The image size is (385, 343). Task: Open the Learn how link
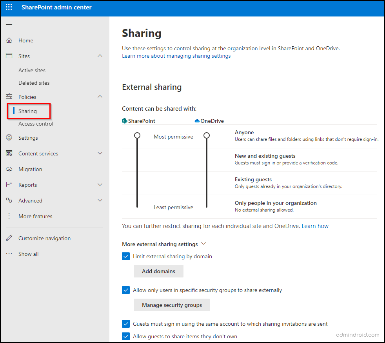[315, 226]
